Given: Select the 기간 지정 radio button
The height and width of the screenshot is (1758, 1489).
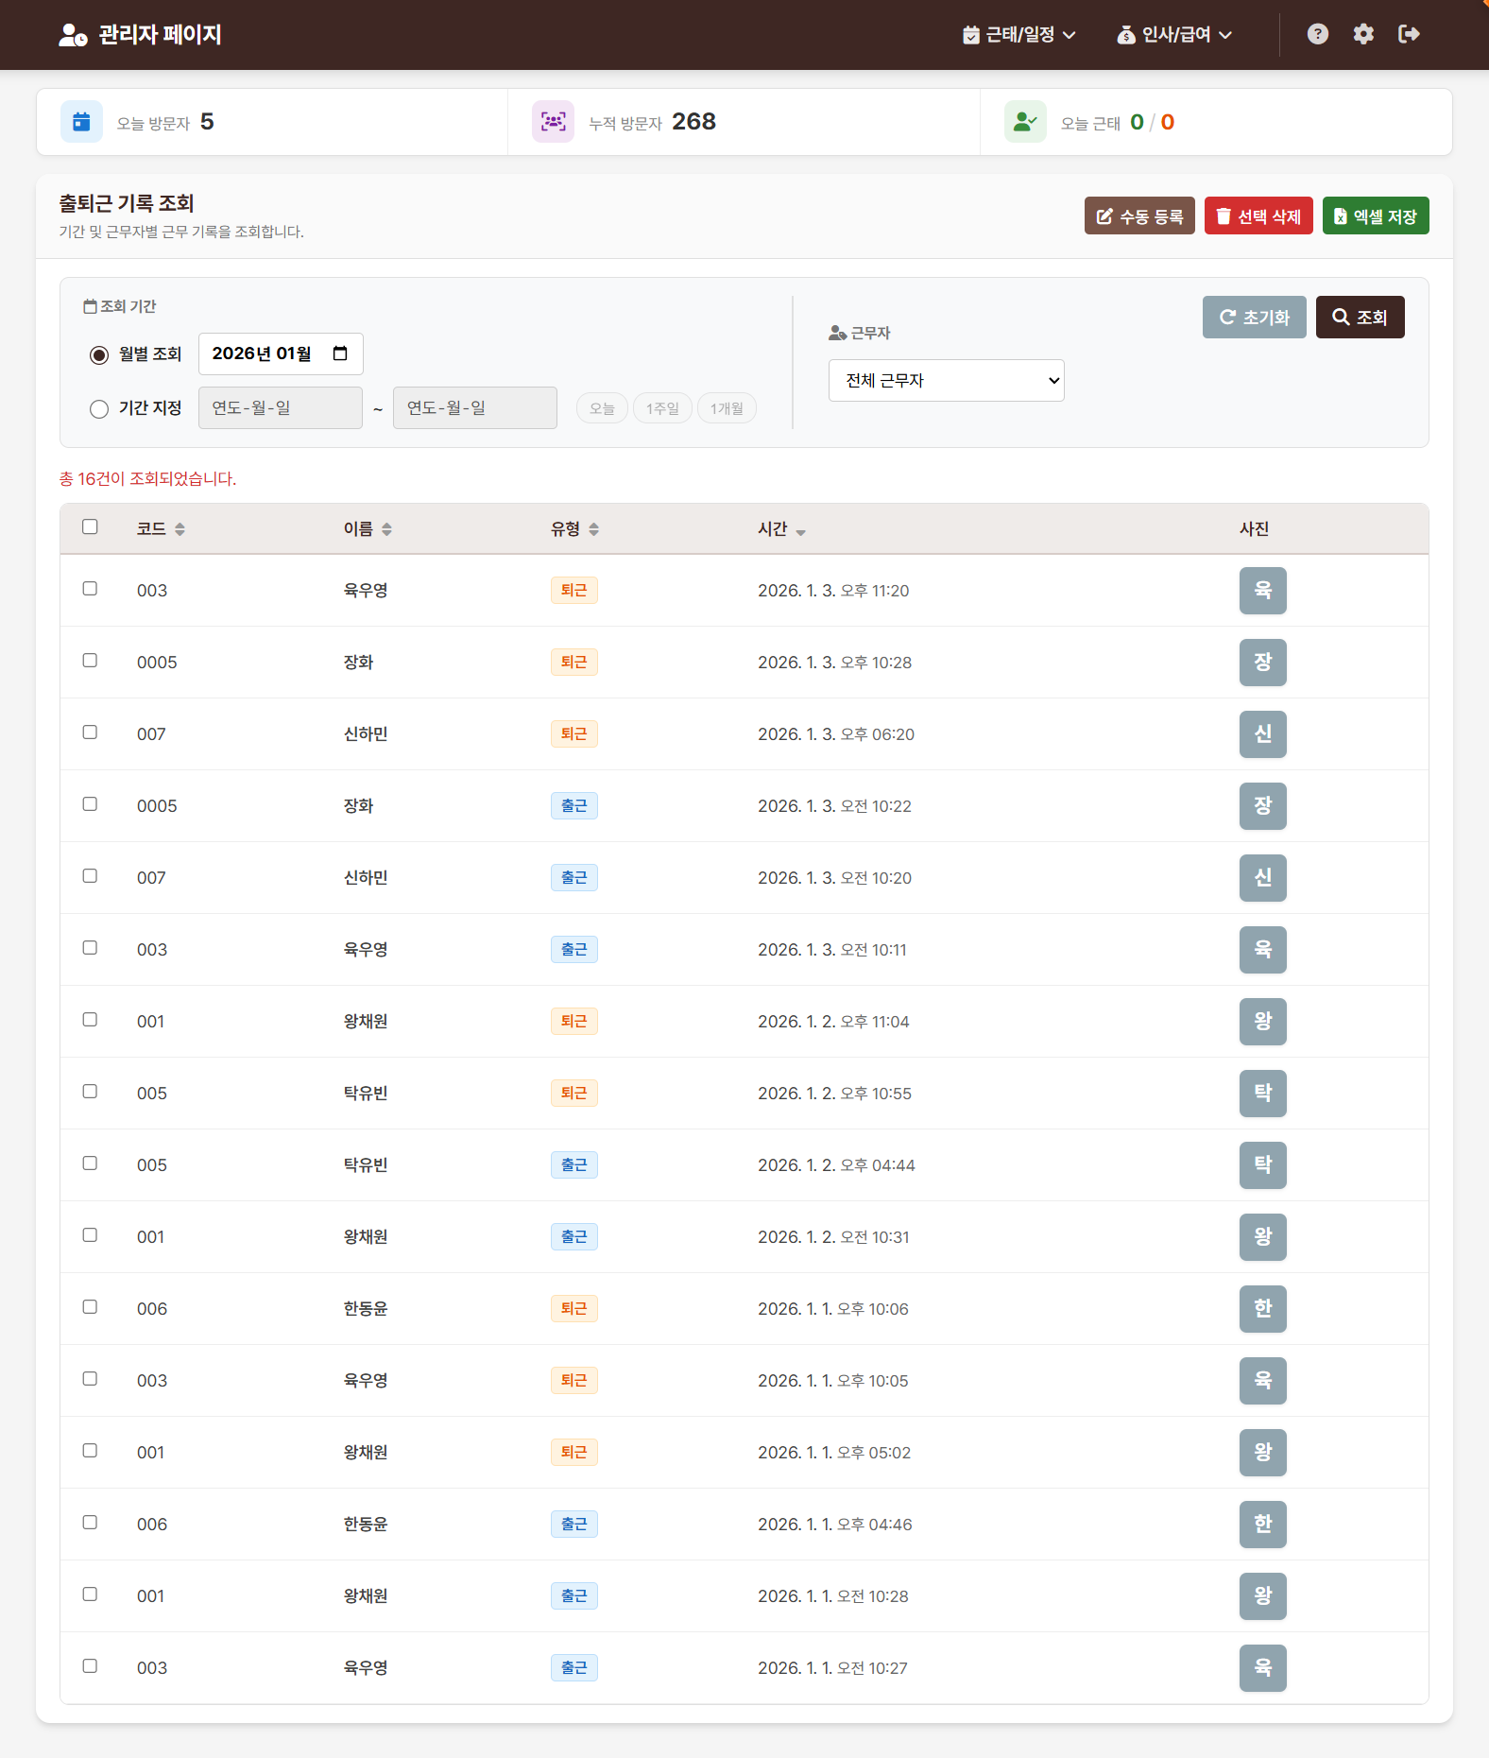Looking at the screenshot, I should coord(99,409).
